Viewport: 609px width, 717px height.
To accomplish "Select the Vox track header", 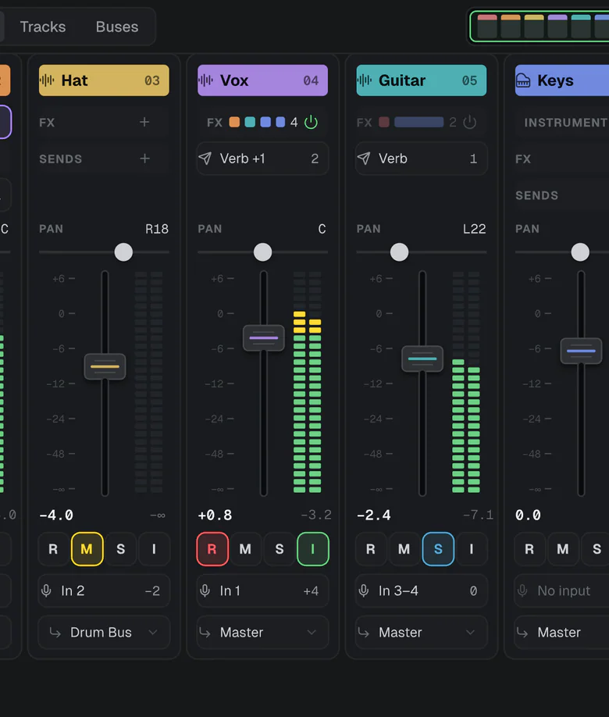I will pos(262,80).
